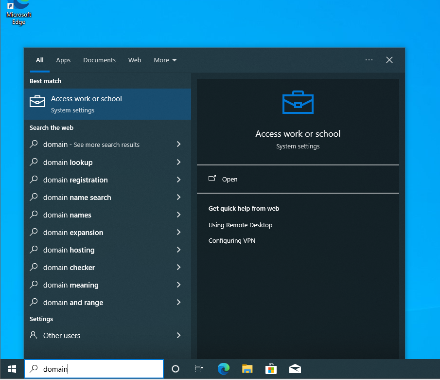The height and width of the screenshot is (380, 440).
Task: Open Microsoft Store from the taskbar
Action: pos(271,369)
